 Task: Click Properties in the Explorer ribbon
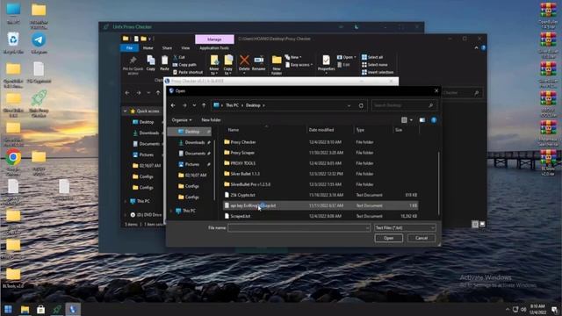pyautogui.click(x=326, y=63)
